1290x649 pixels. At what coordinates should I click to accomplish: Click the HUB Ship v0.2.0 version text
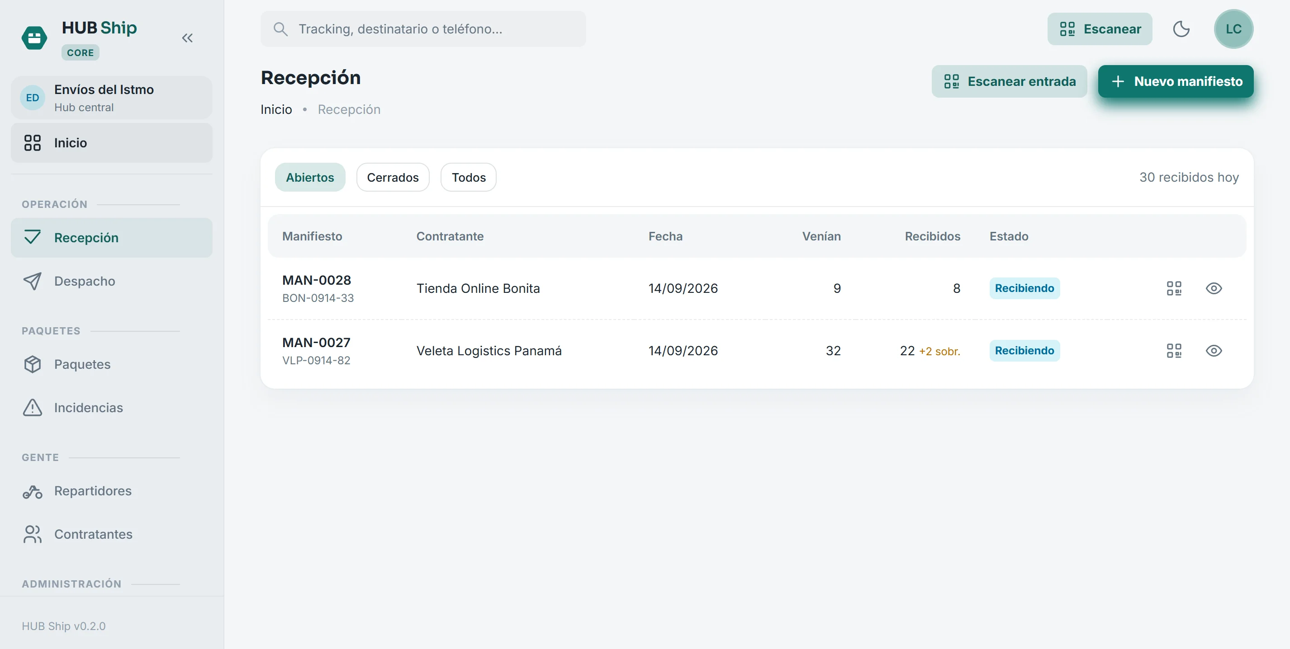click(64, 626)
